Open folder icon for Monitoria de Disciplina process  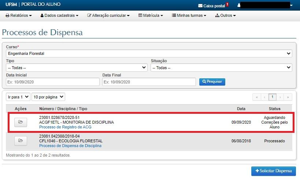(21, 122)
